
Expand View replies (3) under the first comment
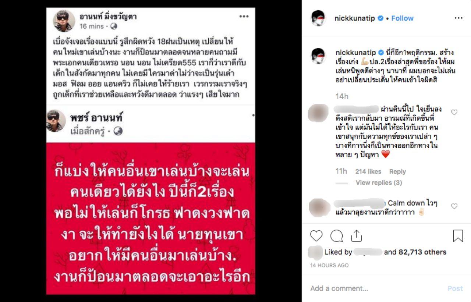click(379, 183)
